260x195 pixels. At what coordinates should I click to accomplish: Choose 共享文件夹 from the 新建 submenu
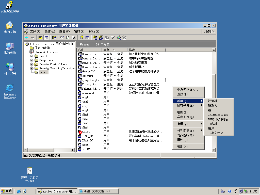coord(219,133)
